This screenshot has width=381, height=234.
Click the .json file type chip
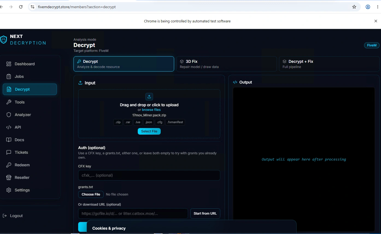(149, 122)
